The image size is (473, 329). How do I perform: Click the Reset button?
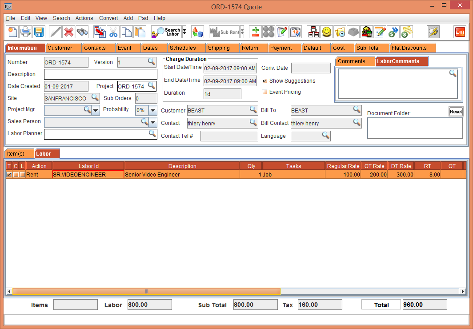click(x=456, y=112)
